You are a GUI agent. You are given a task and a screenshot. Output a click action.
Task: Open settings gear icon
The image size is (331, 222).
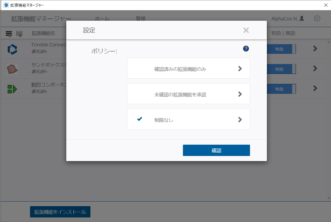click(x=317, y=19)
